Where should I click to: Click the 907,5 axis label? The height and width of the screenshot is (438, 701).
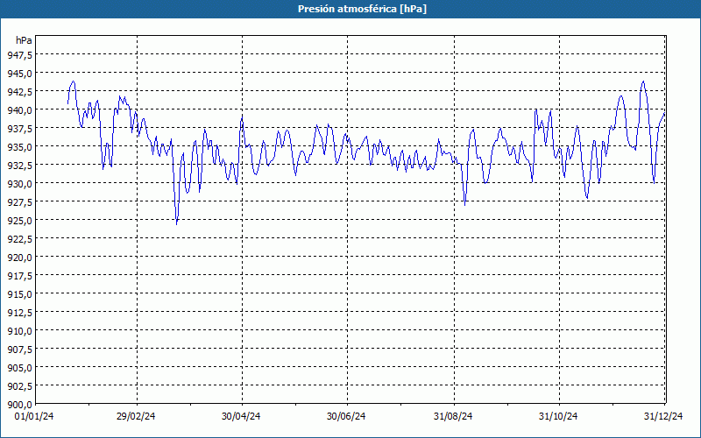coord(19,349)
